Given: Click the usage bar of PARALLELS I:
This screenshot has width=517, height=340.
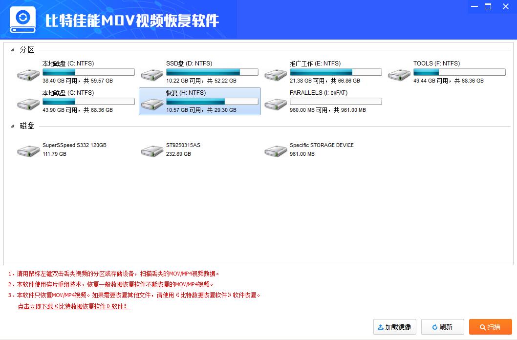Looking at the screenshot, I should [336, 102].
